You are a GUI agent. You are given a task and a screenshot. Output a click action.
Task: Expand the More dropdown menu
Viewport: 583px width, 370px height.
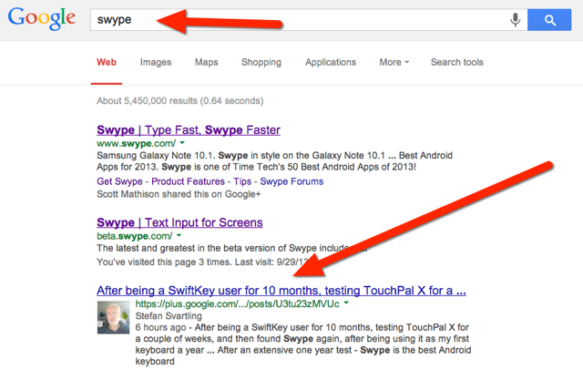(394, 62)
